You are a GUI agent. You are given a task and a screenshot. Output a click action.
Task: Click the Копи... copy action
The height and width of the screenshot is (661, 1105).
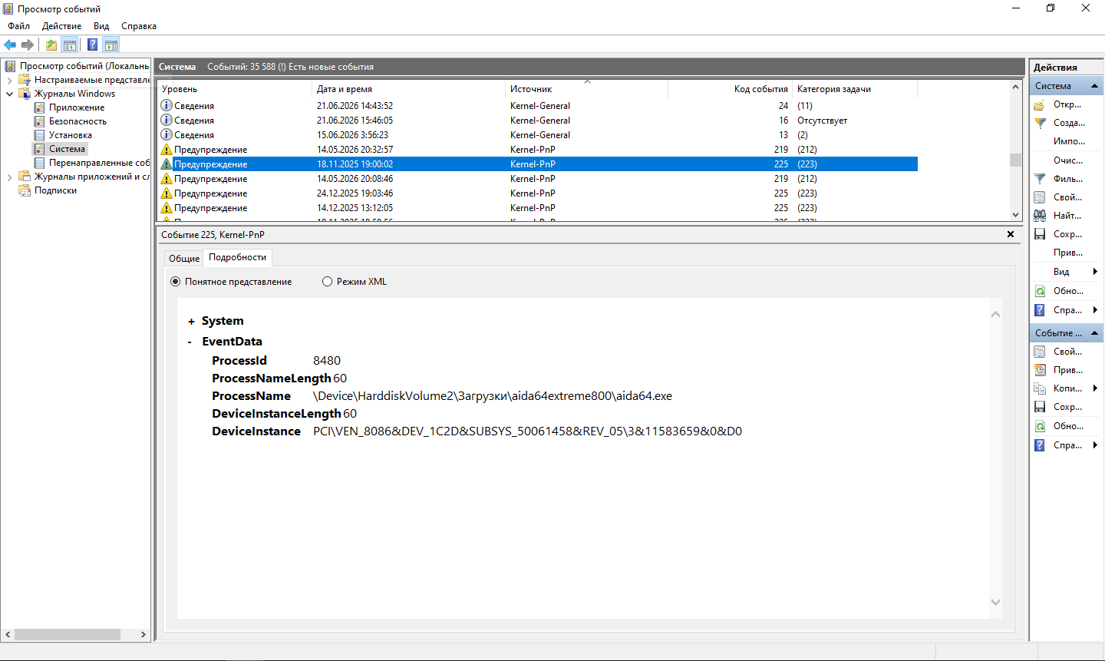(1067, 388)
